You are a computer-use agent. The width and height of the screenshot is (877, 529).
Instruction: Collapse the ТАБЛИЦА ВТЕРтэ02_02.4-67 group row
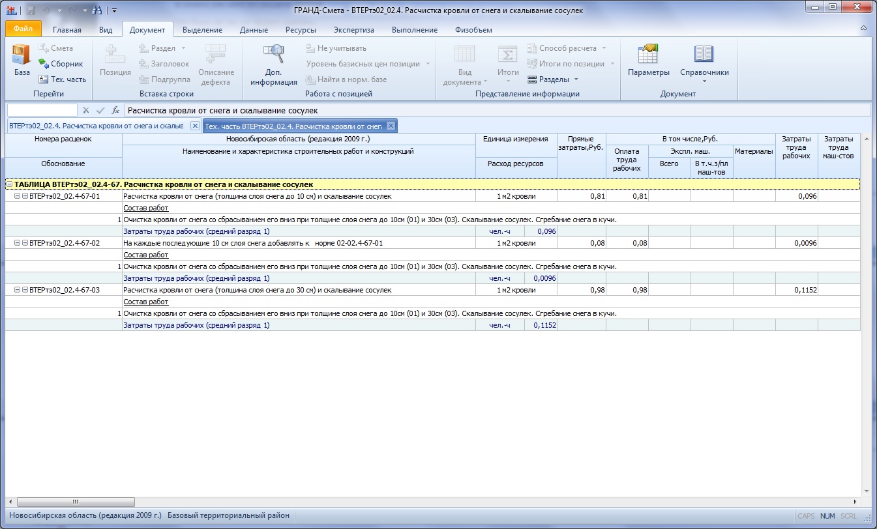click(x=9, y=185)
